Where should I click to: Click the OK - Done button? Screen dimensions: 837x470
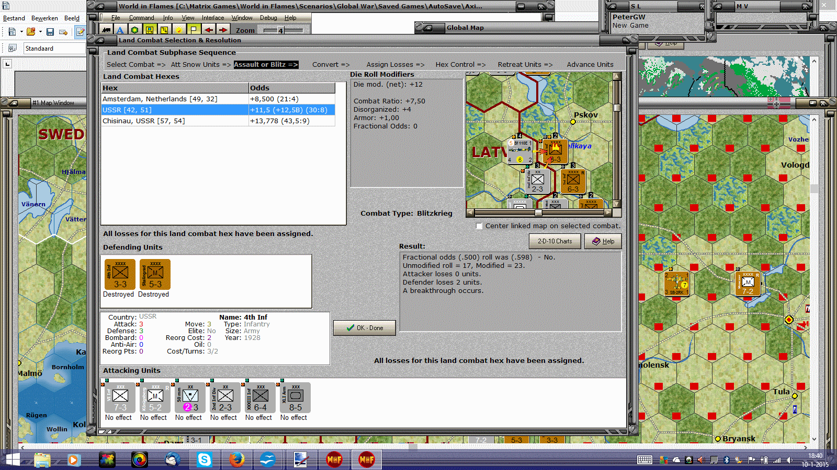(x=365, y=328)
